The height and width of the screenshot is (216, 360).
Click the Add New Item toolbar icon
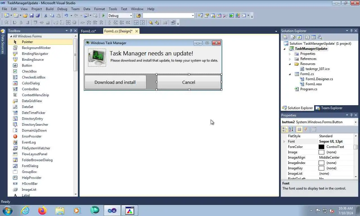[x=16, y=16]
